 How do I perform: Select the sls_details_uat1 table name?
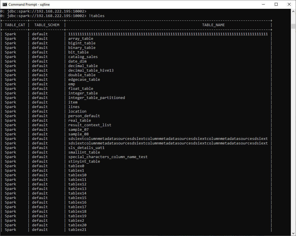coord(86,148)
